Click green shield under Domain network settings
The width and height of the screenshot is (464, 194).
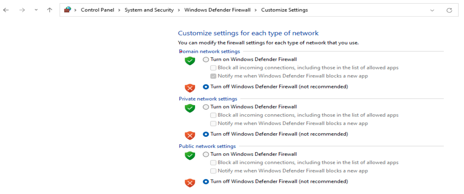[190, 61]
